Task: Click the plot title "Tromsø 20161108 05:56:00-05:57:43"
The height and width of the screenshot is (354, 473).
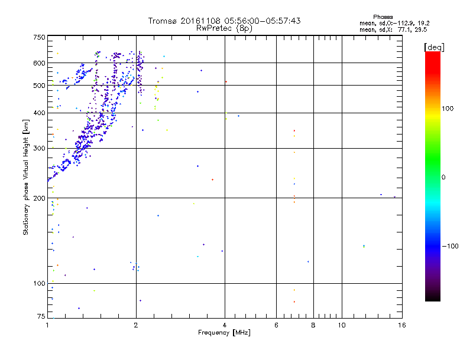Action: [x=224, y=21]
